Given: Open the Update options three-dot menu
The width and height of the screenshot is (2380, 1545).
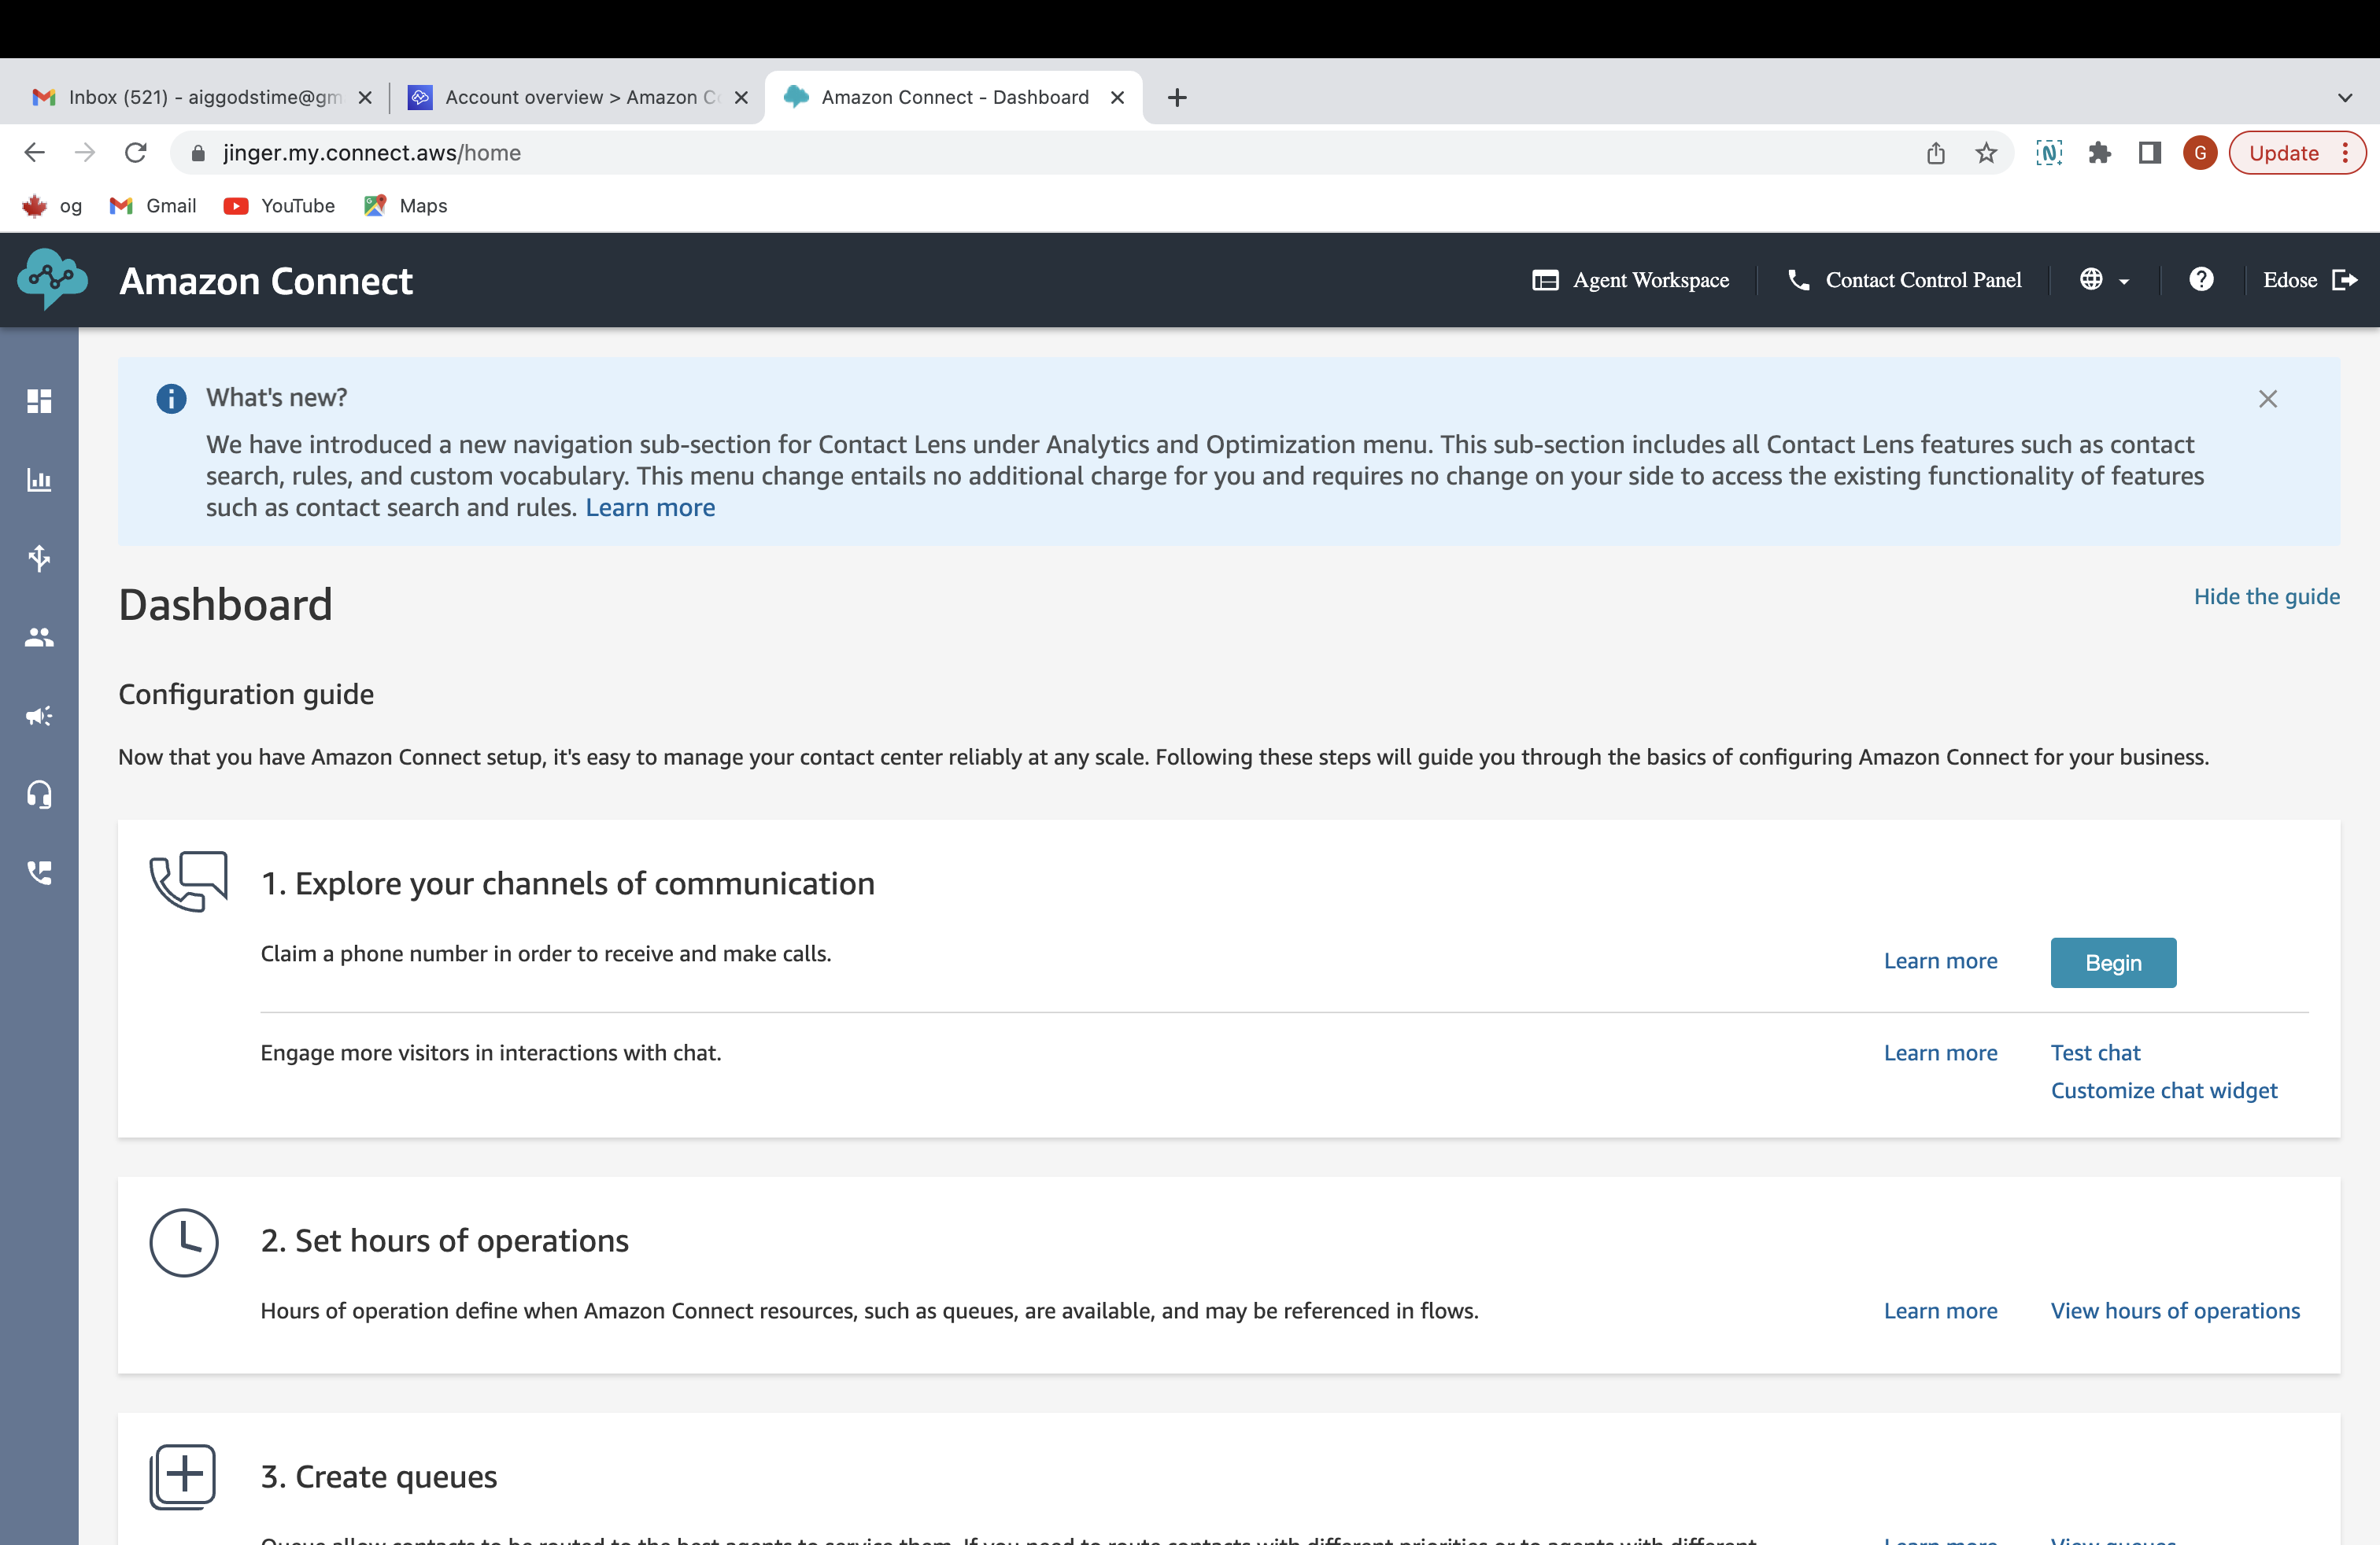Looking at the screenshot, I should pyautogui.click(x=2347, y=152).
